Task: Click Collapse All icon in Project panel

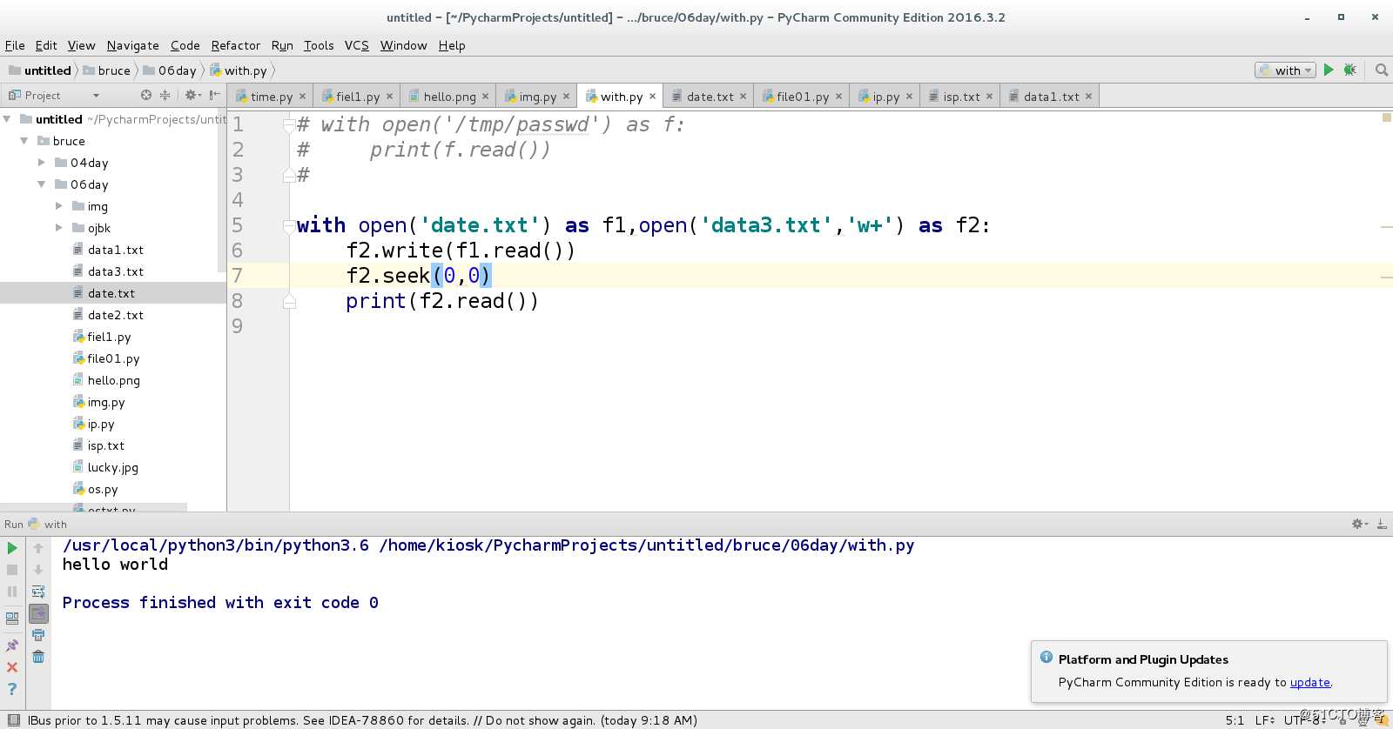Action: coord(165,95)
